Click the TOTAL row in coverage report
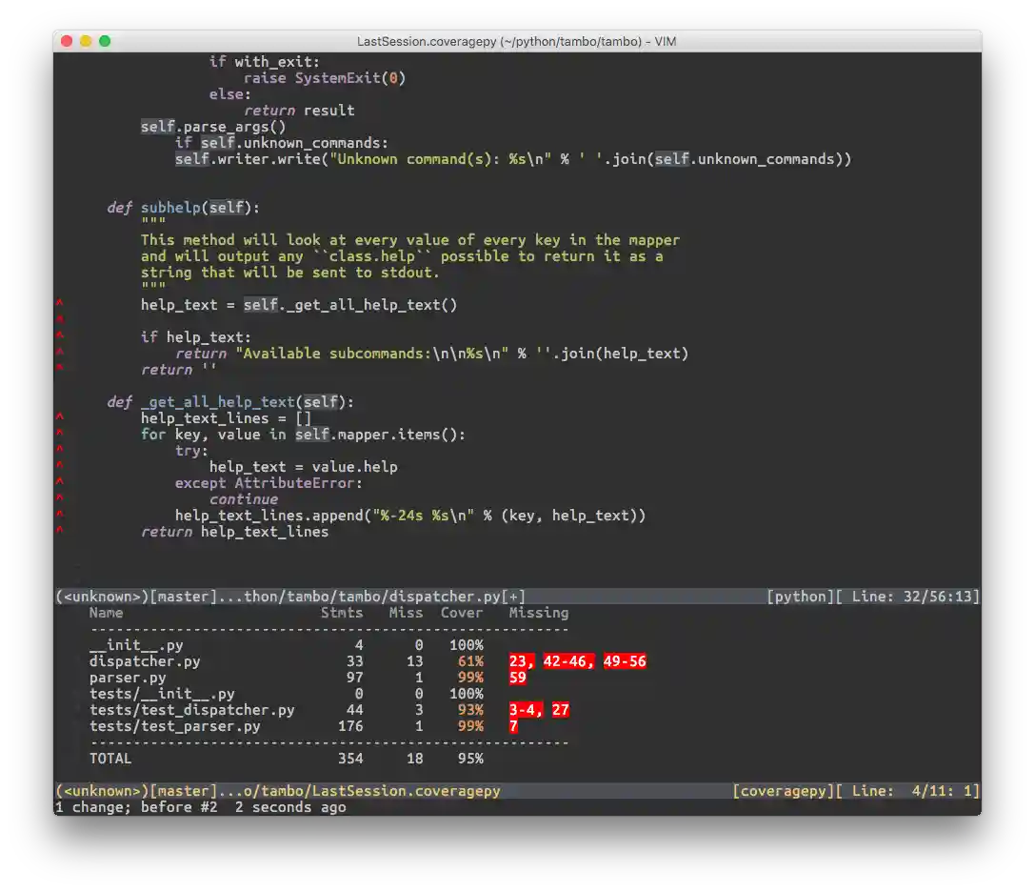1035x892 pixels. tap(110, 758)
